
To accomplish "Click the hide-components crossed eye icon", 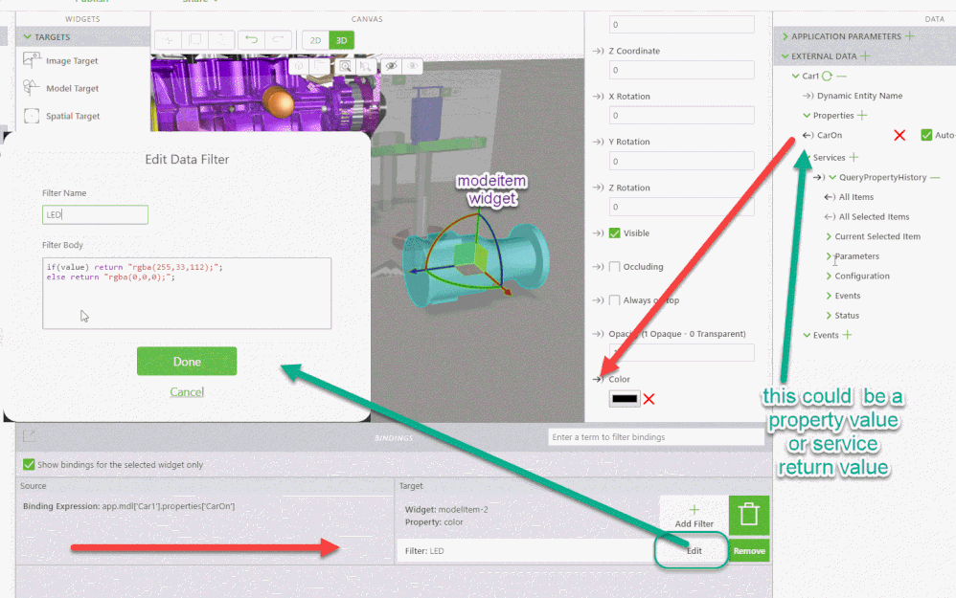I will (391, 66).
